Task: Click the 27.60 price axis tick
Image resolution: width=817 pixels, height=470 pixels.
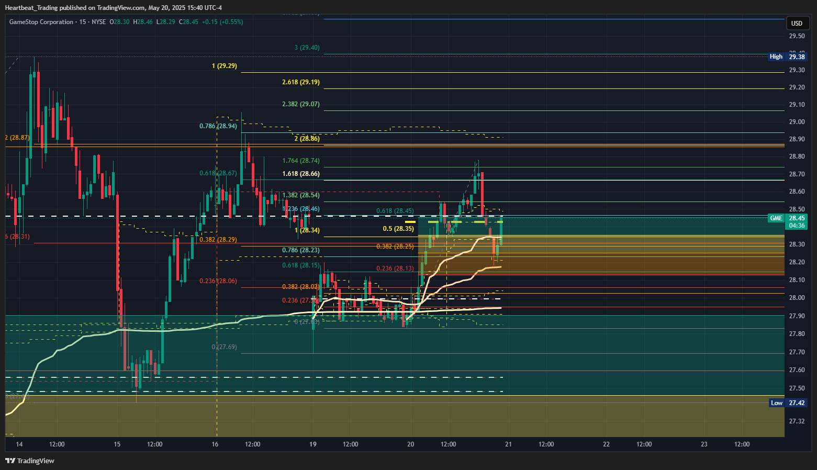Action: (797, 370)
